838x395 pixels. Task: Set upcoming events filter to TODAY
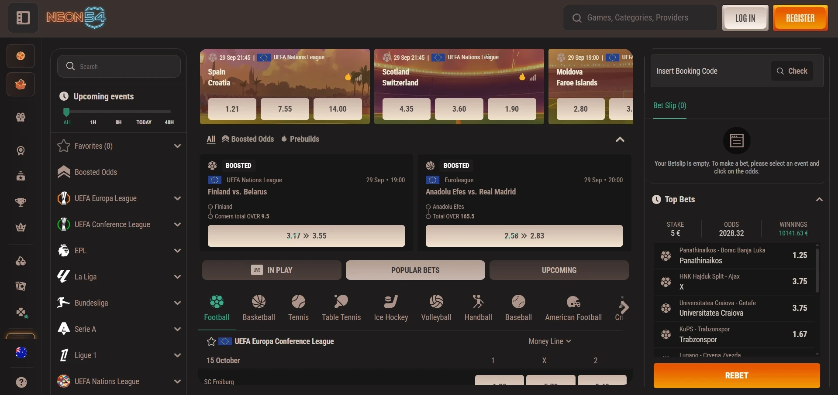(x=144, y=123)
